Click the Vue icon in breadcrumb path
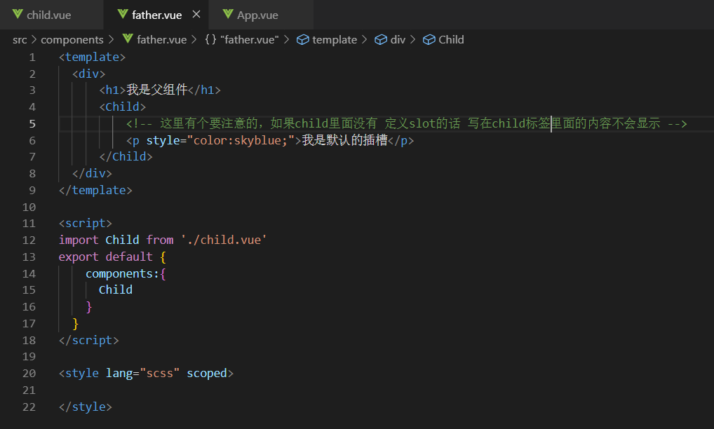This screenshot has width=714, height=429. point(128,40)
